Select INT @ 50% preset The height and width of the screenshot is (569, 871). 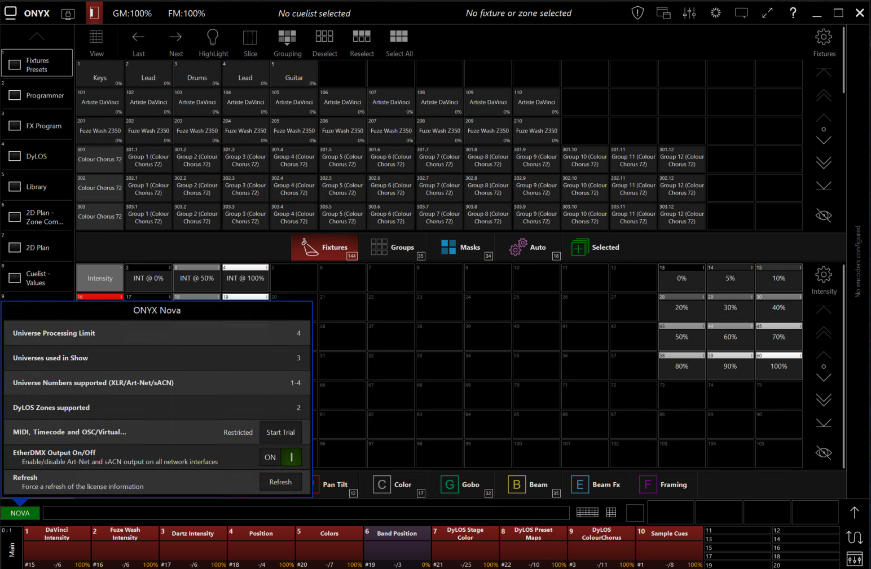click(197, 278)
